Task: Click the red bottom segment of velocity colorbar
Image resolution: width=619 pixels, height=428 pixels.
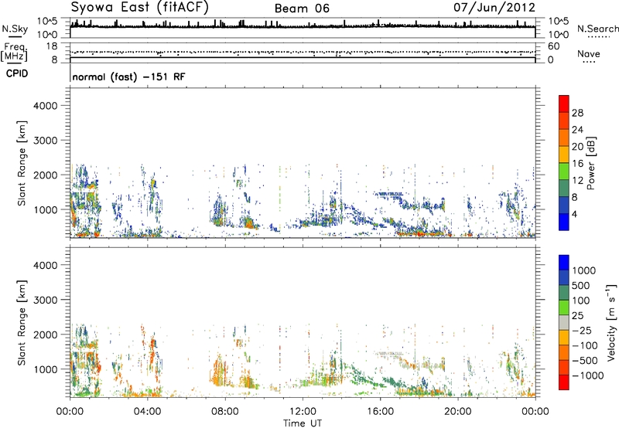Action: (564, 382)
